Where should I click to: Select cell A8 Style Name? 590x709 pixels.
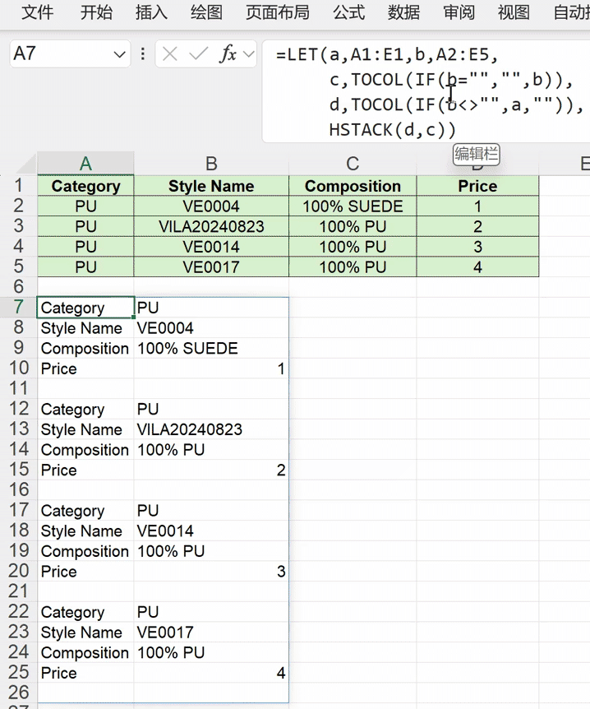click(x=85, y=328)
